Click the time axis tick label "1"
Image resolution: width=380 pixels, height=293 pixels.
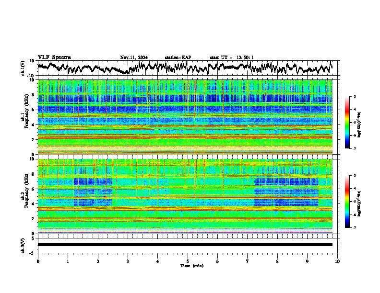tap(68, 261)
